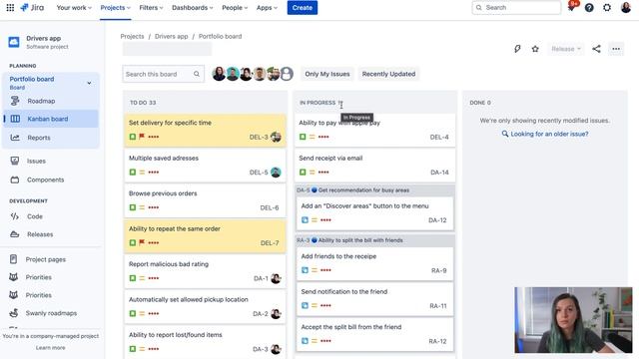Follow the Looking for an older issue link
This screenshot has width=639, height=359.
point(549,134)
